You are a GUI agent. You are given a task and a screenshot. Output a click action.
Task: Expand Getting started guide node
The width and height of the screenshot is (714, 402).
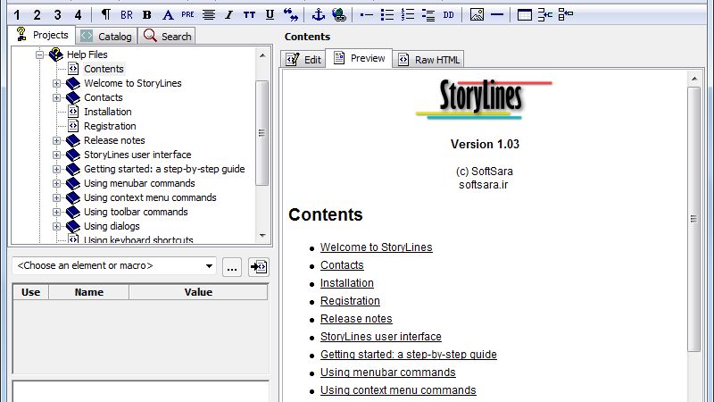pyautogui.click(x=56, y=169)
